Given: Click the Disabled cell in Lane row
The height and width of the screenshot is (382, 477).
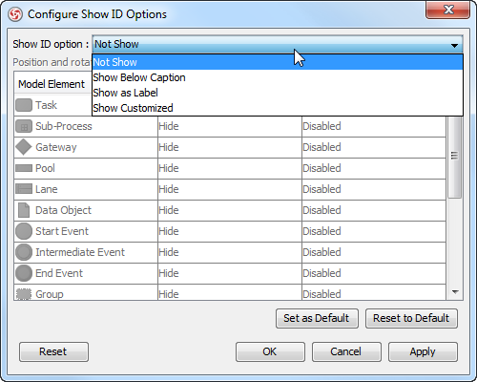Looking at the screenshot, I should click(x=374, y=189).
